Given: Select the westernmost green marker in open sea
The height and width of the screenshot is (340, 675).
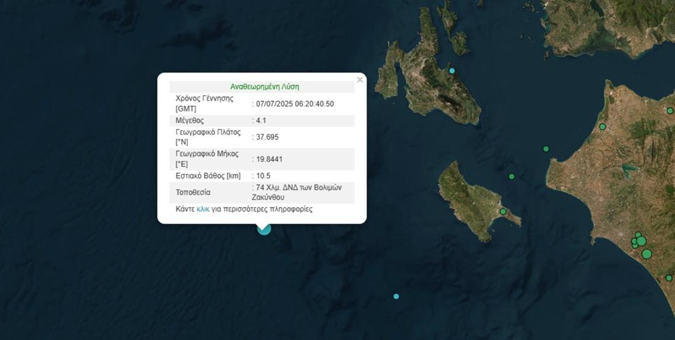Looking at the screenshot, I should point(512,176).
